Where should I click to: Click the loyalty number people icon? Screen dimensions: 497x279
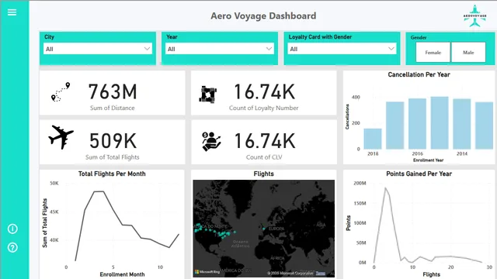pos(208,95)
